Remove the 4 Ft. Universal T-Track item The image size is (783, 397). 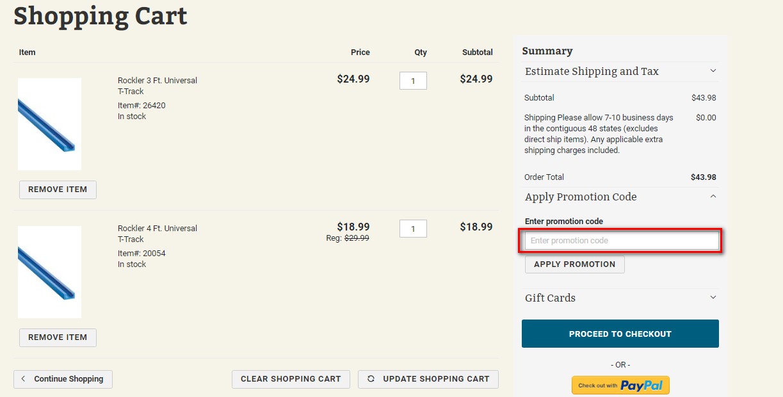[x=58, y=337]
